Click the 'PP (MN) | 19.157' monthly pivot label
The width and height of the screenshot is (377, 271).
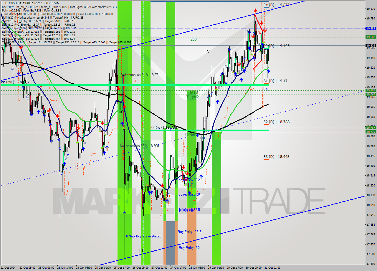coord(15,82)
